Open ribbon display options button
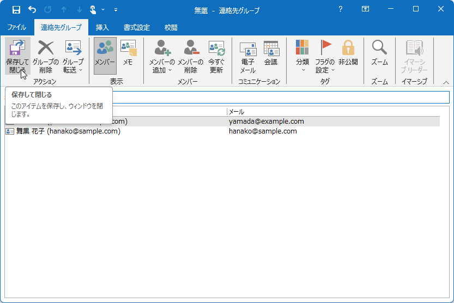Screen dimensions: 454x303 coord(365,9)
